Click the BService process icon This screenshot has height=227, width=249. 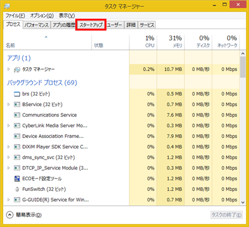17,104
